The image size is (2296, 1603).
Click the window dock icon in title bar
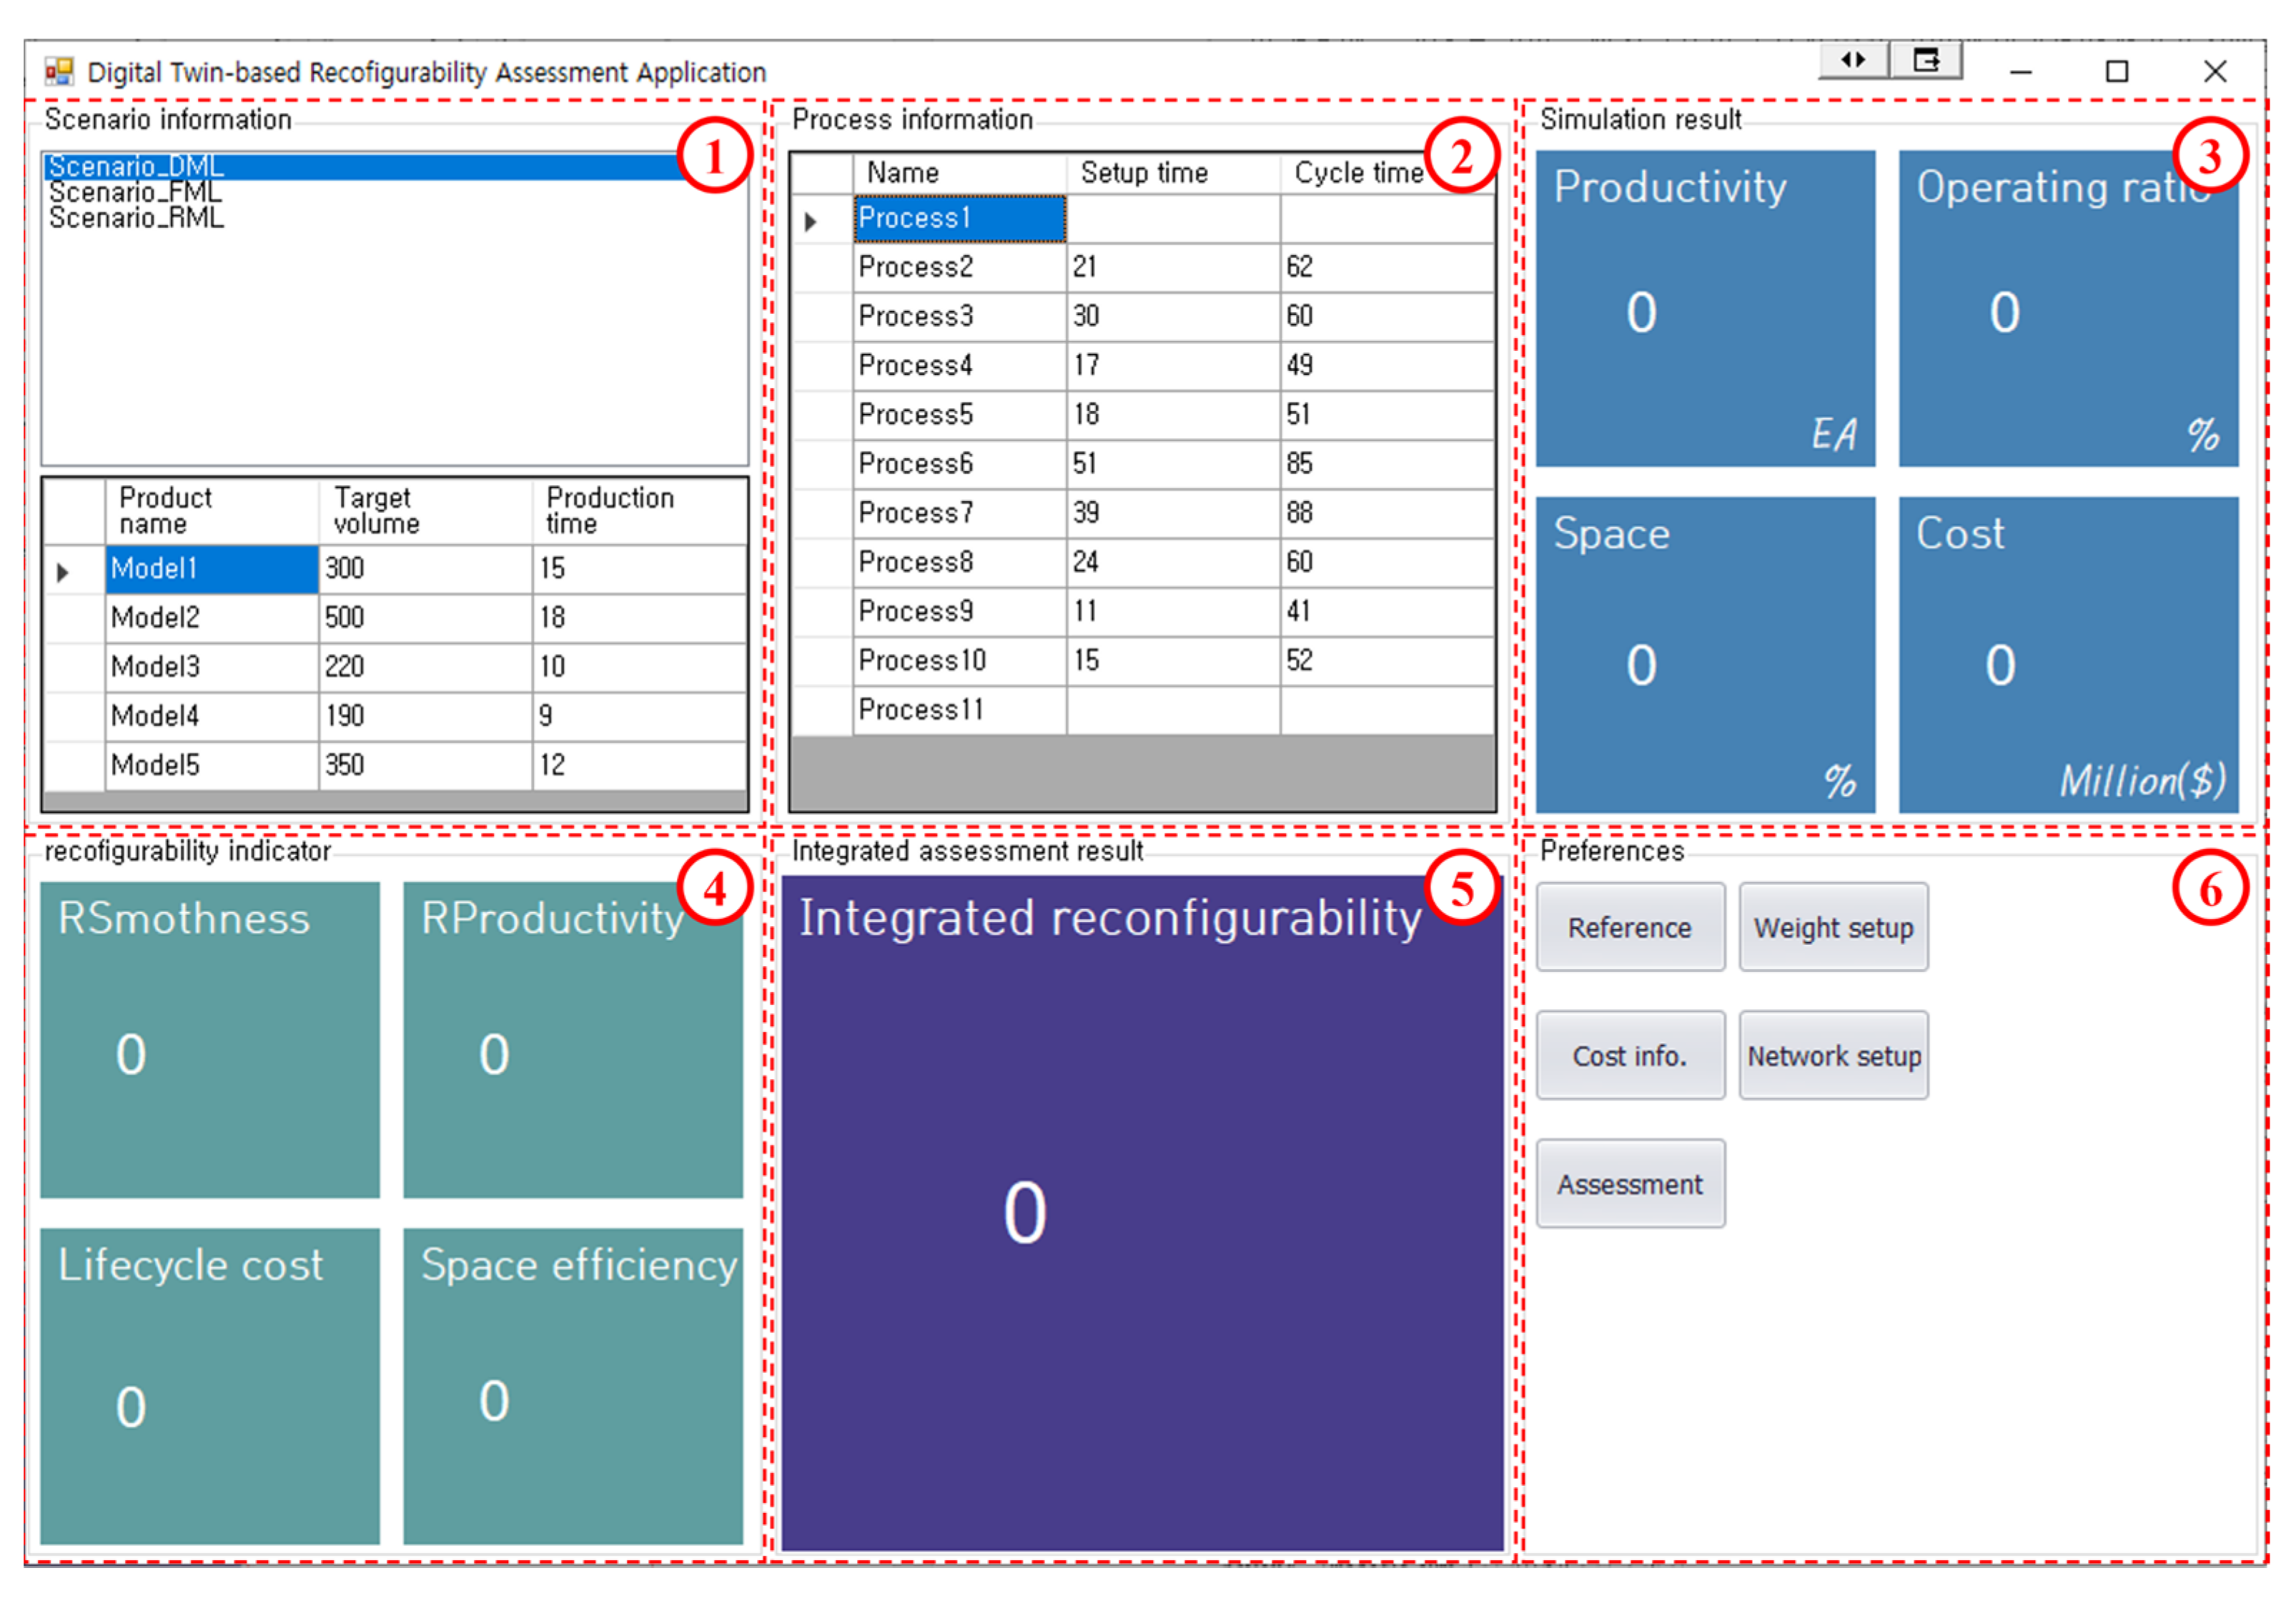[x=1926, y=61]
